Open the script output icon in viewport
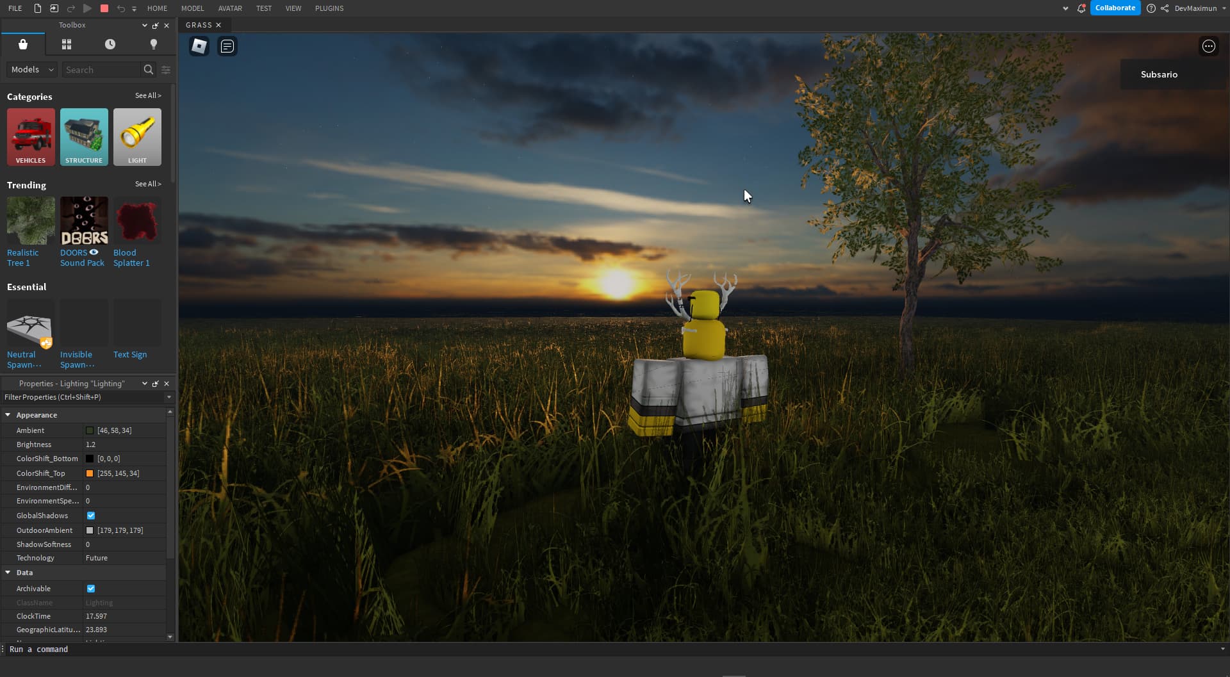The image size is (1230, 677). tap(226, 45)
